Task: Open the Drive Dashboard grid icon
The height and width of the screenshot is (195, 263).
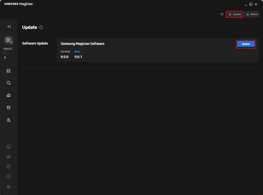Action: click(9, 71)
